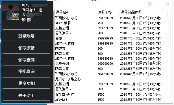Select the 双生雷-恶棍 row

(111, 94)
